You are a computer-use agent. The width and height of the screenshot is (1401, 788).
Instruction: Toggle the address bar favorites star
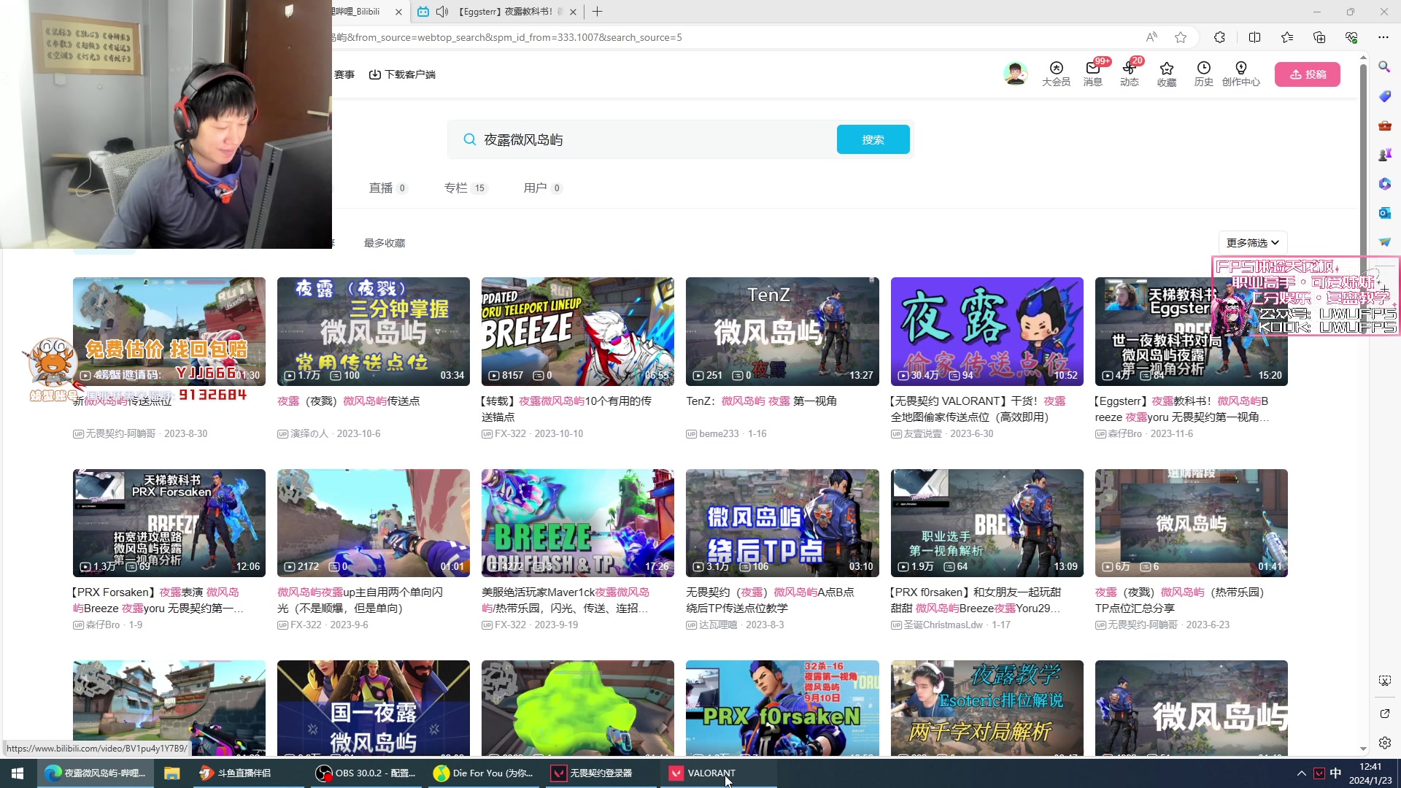[x=1181, y=37]
